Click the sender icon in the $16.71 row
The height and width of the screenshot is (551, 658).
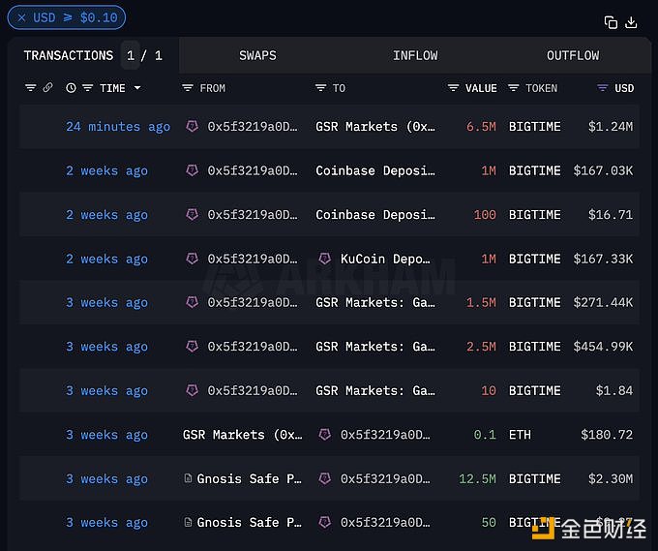pyautogui.click(x=193, y=214)
